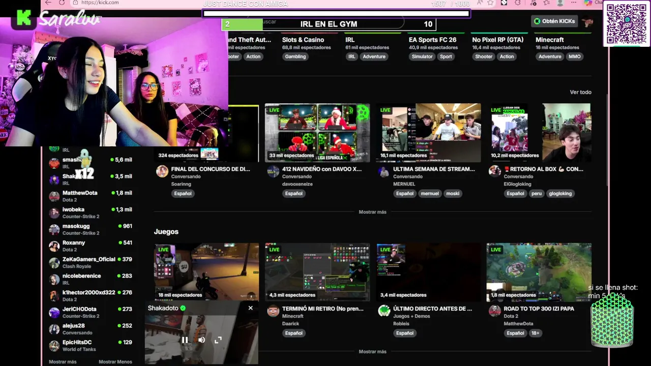Open alejus28's avatar in the sidebar
Screen dimensions: 651x366
coord(54,329)
